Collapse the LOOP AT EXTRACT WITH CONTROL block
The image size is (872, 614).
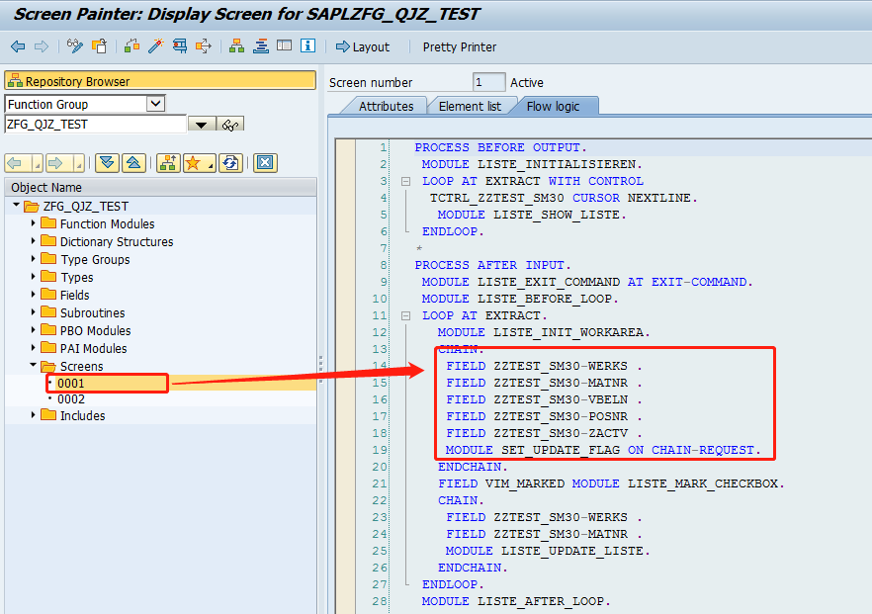coord(406,181)
